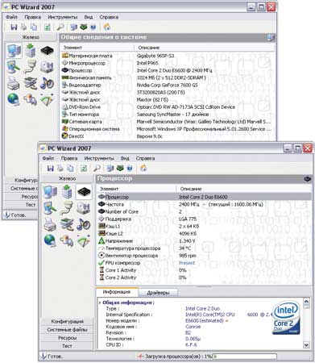Select Printer icon in back window sidebar
The width and height of the screenshot is (315, 363).
point(14,83)
